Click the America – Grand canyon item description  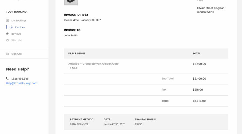(93, 64)
